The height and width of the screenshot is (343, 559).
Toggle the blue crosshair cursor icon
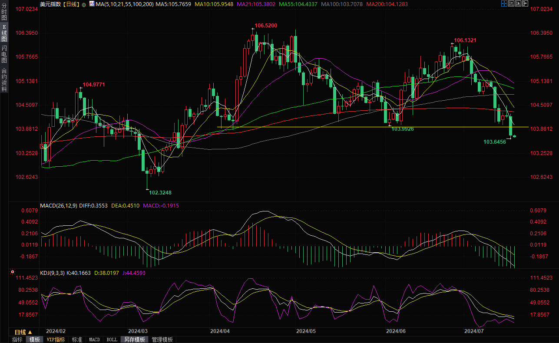(x=504, y=4)
